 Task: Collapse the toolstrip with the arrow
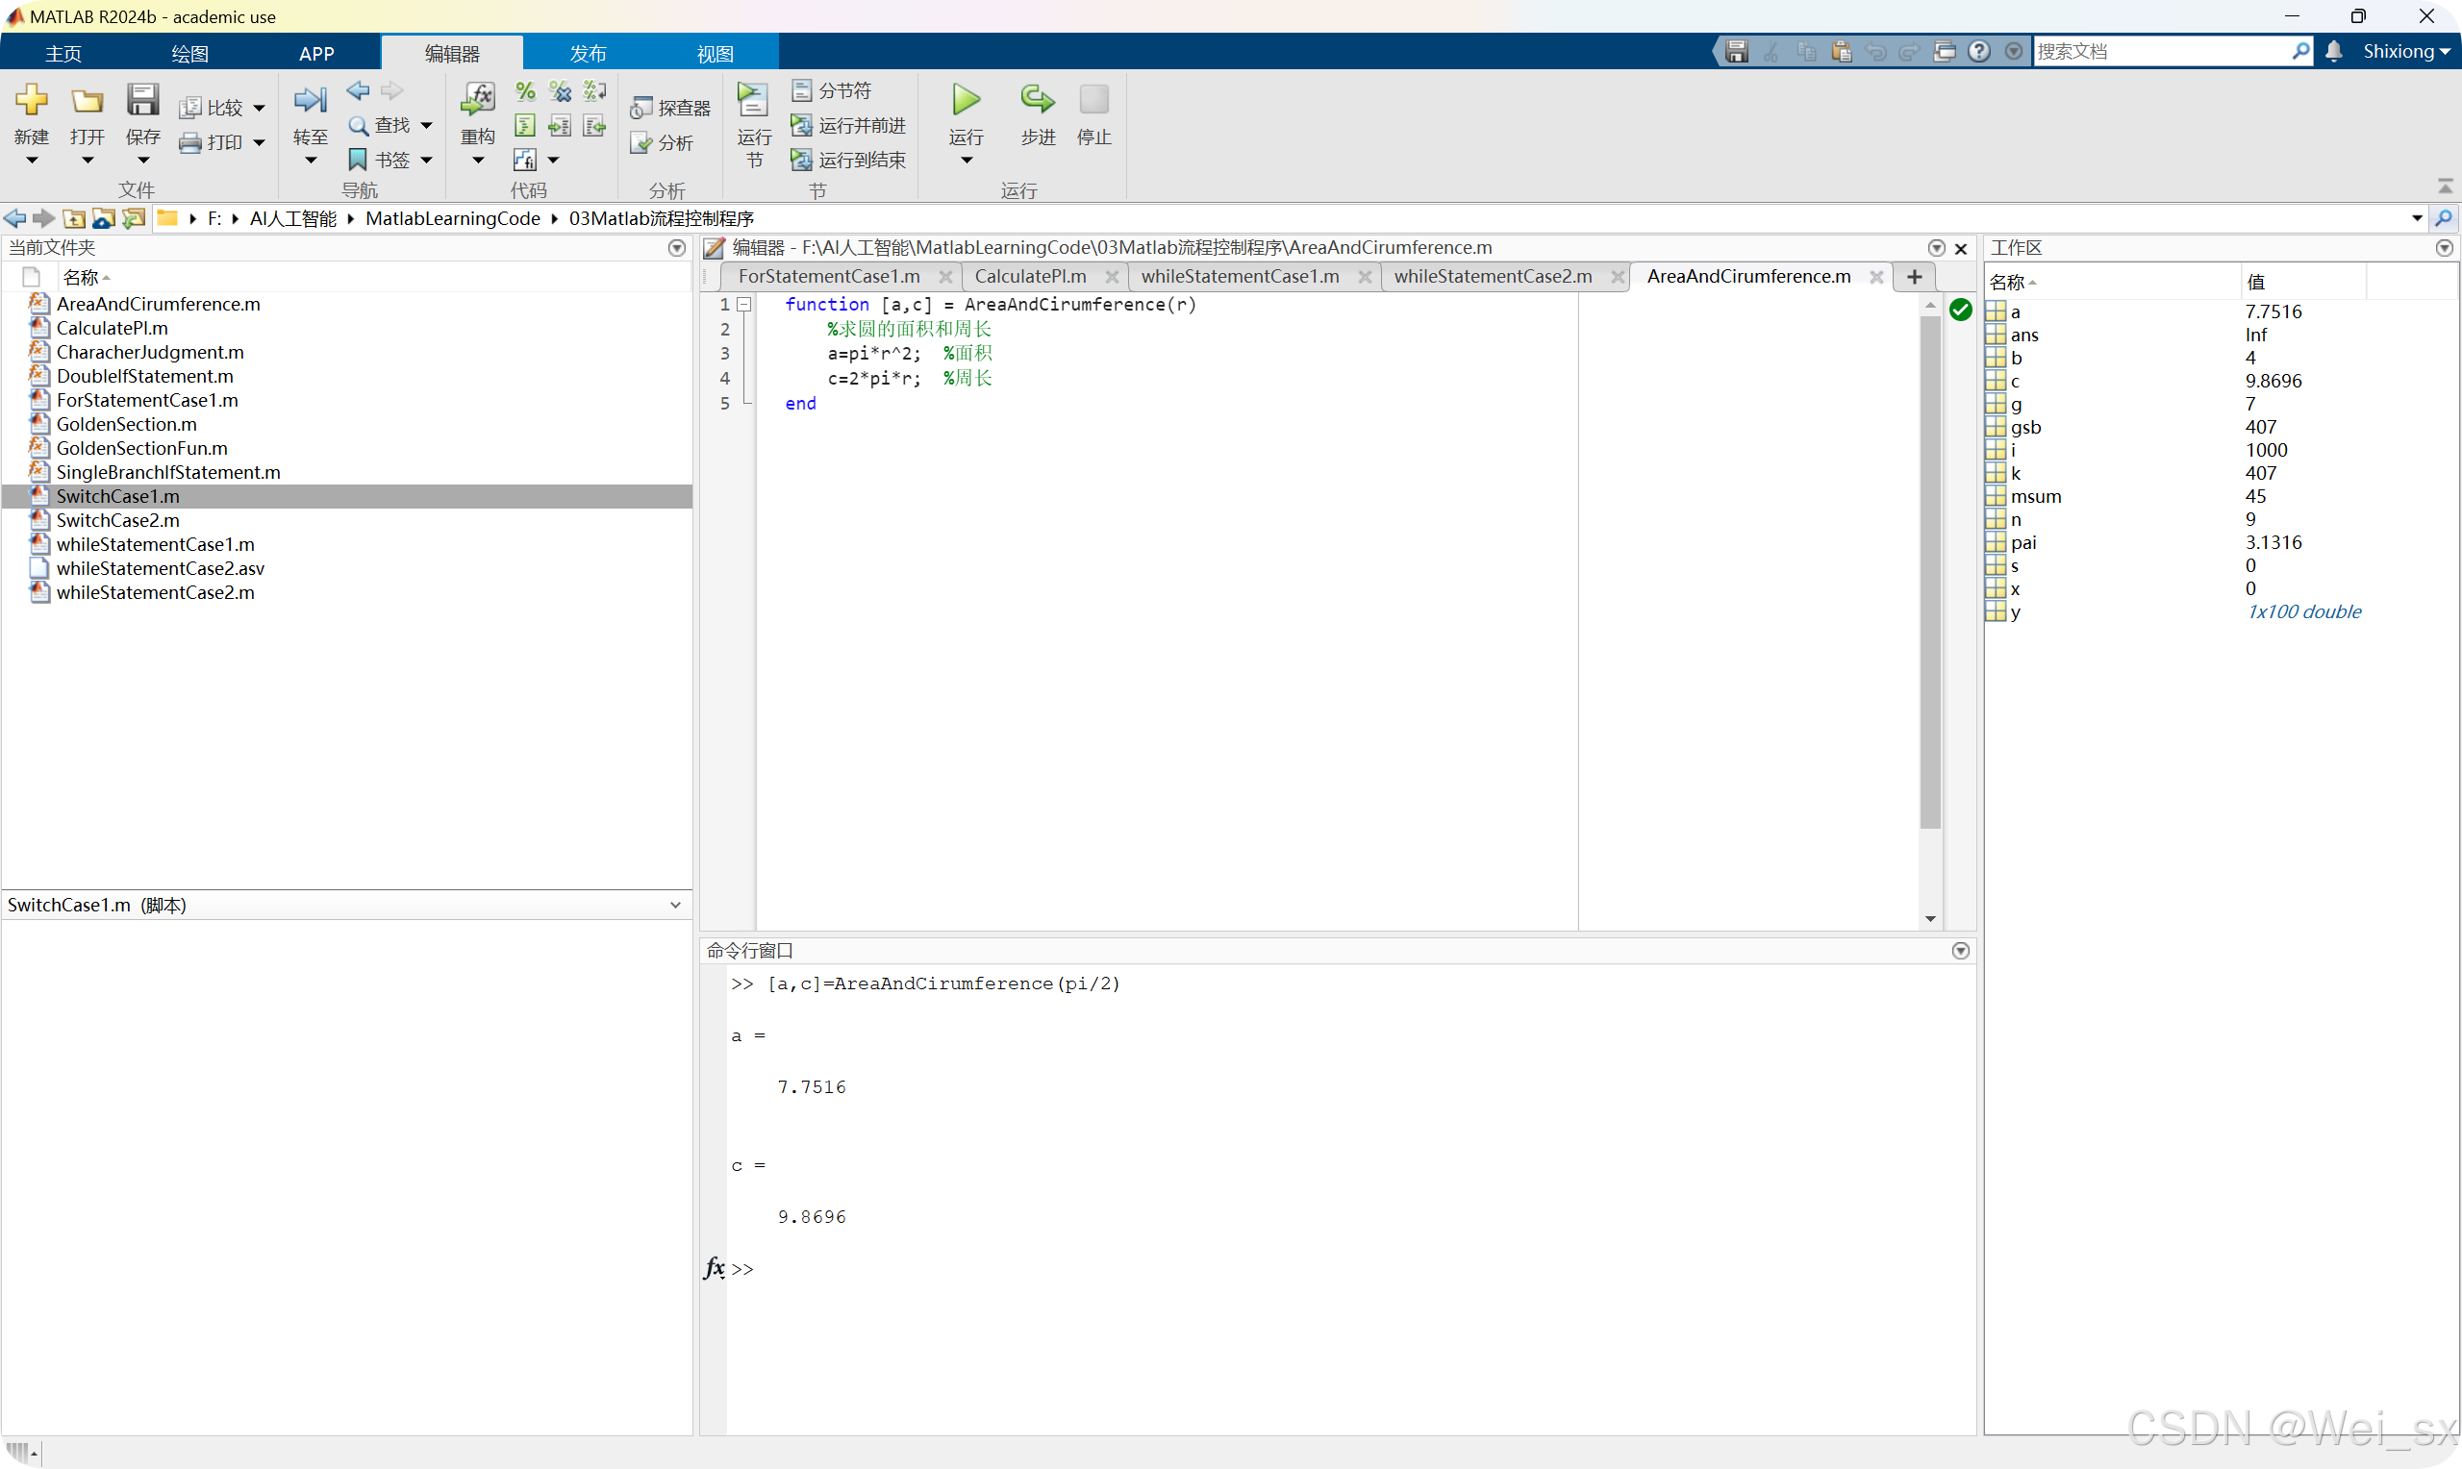pos(2446,187)
